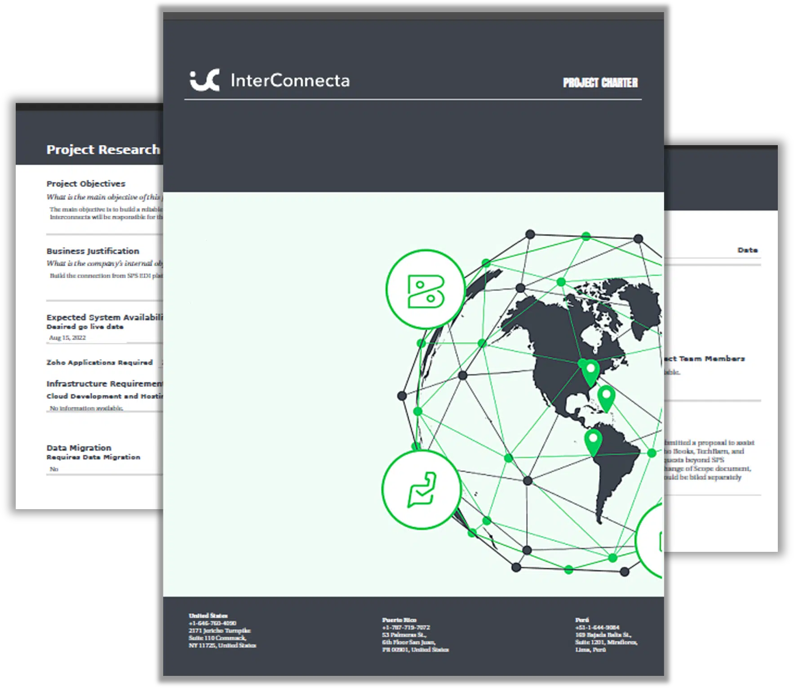Click the map pin over the United States
This screenshot has height=688, width=794.
pos(590,373)
